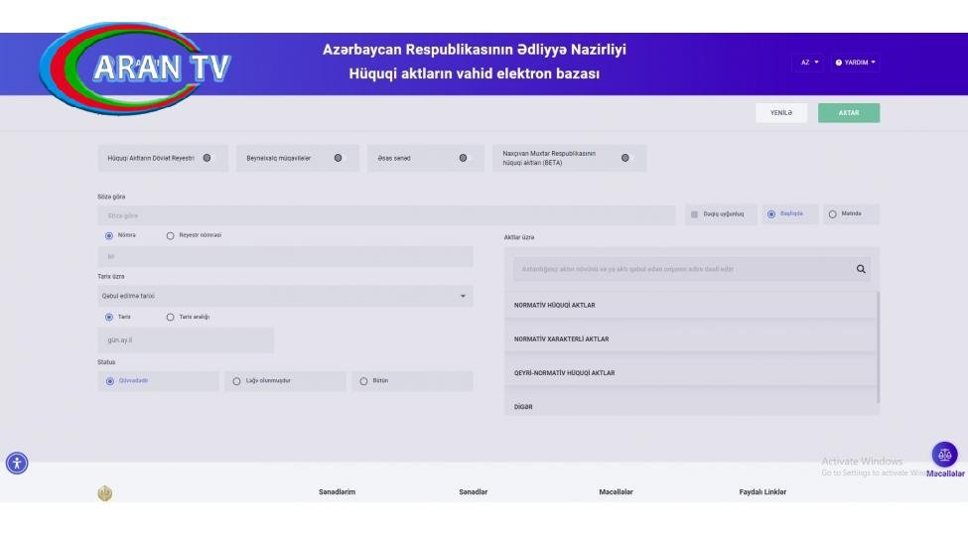The image size is (968, 536).
Task: Toggle the Əsas sənəd circle indicator
Action: (x=463, y=158)
